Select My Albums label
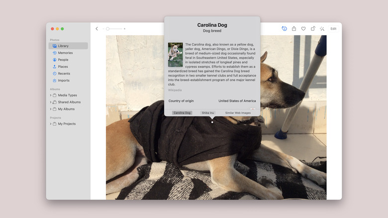Screen dimensions: 388x218 (x=66, y=109)
